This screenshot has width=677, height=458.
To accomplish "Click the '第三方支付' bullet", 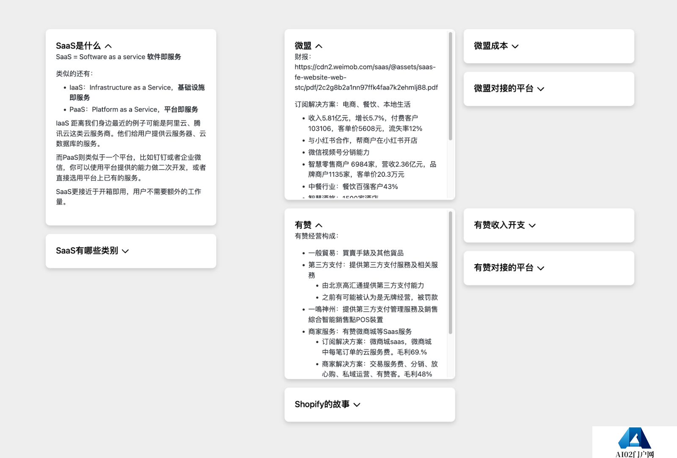I will (x=373, y=270).
